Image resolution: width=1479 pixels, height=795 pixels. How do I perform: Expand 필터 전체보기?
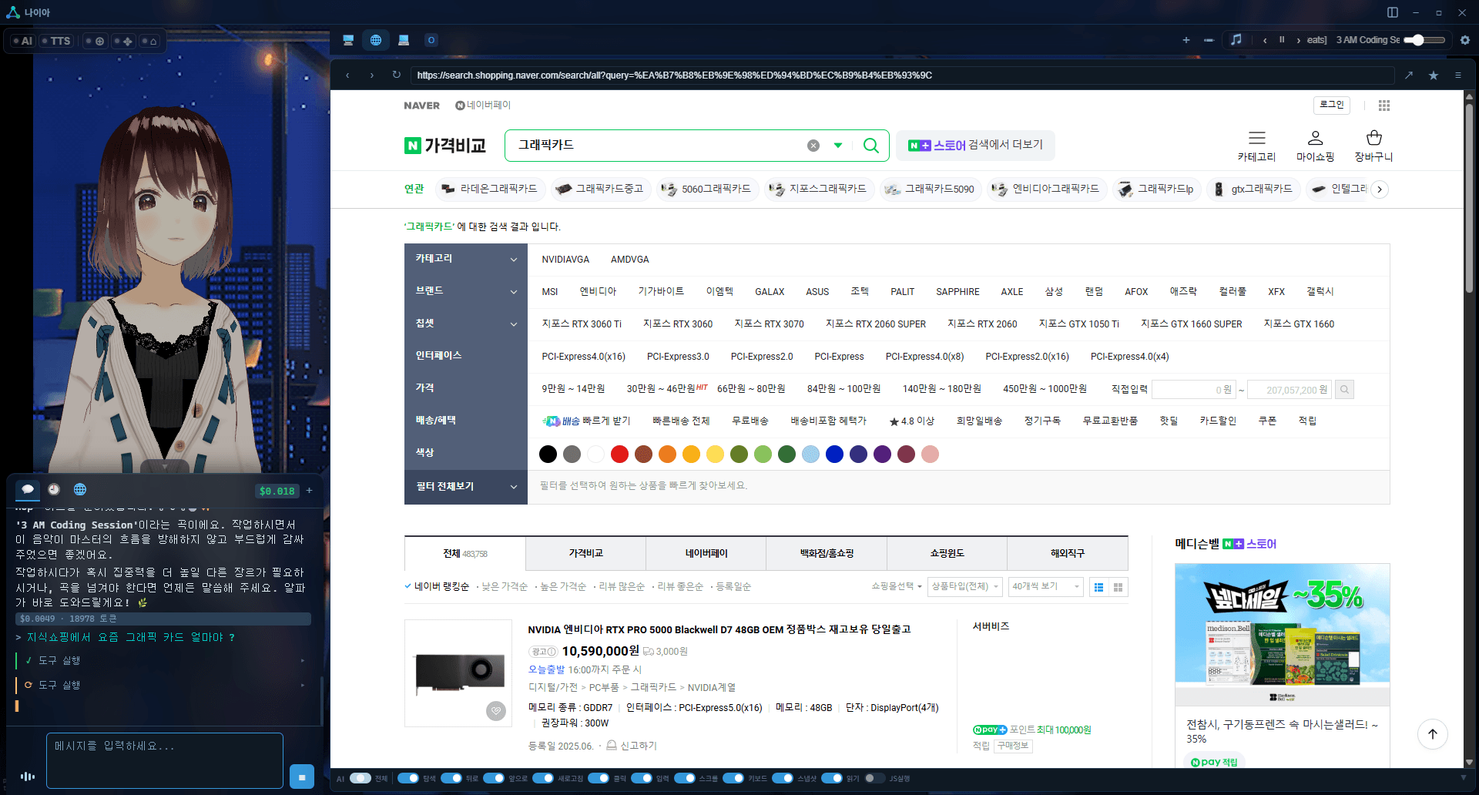click(x=466, y=487)
